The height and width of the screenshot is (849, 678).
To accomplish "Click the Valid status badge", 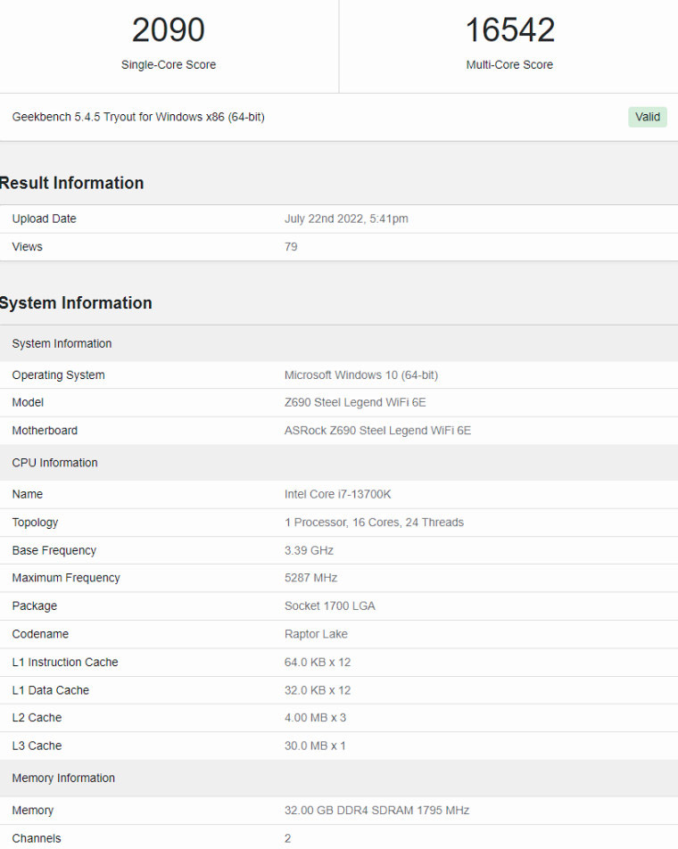I will click(x=647, y=117).
